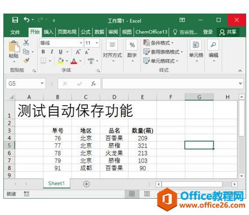The height and width of the screenshot is (215, 249).
Task: Switch to Page Layout view icon
Action: pyautogui.click(x=147, y=194)
